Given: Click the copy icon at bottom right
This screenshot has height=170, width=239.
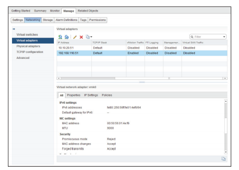Looking at the screenshot, I should tap(223, 159).
